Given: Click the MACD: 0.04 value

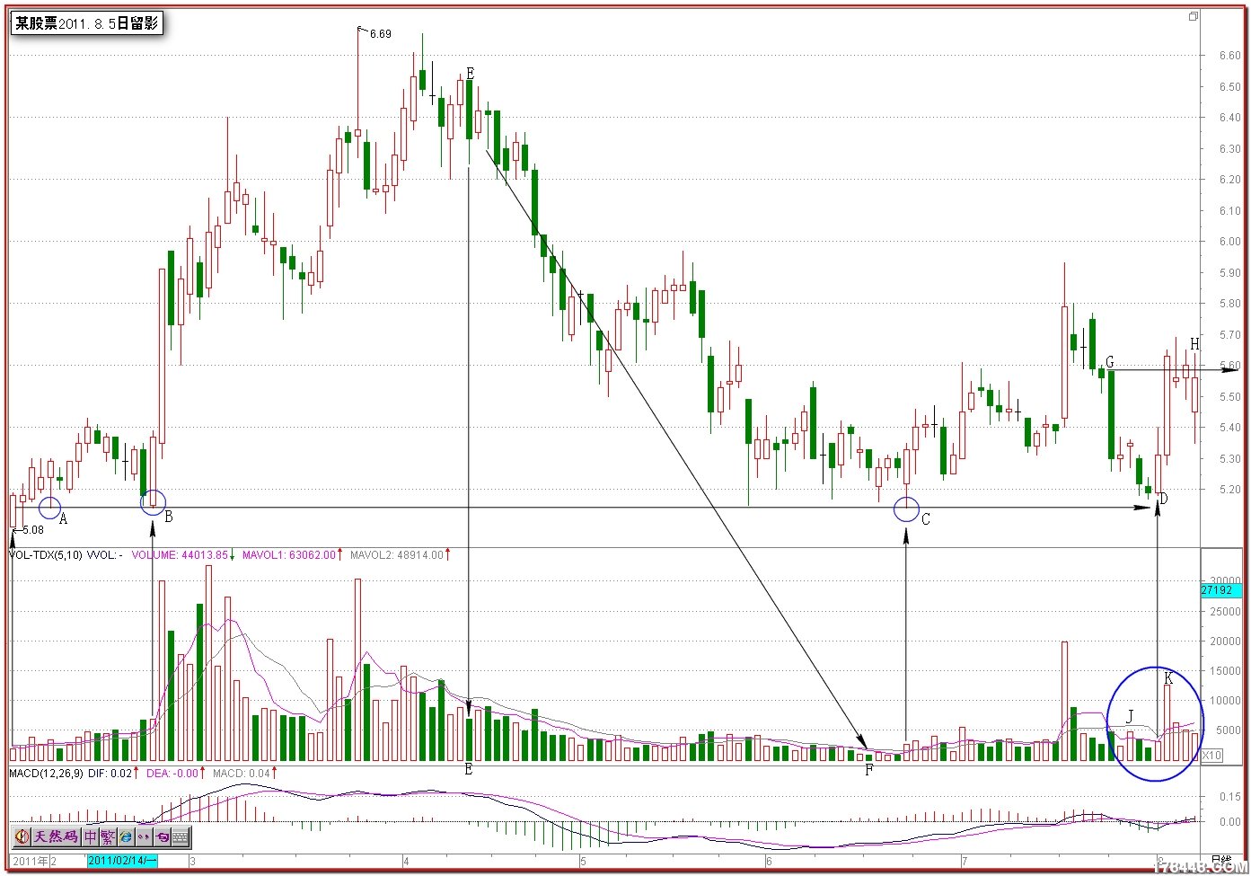Looking at the screenshot, I should pyautogui.click(x=241, y=773).
